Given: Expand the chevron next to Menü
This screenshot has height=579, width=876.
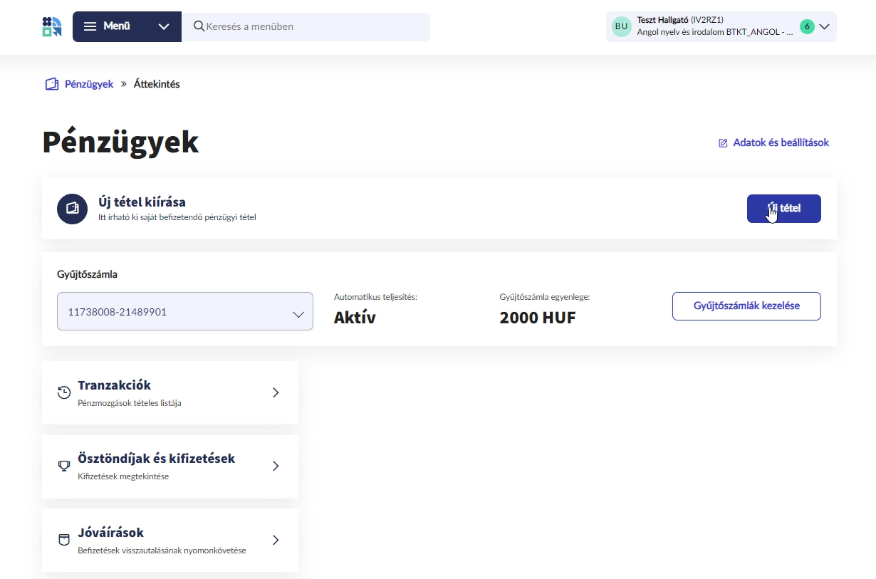Looking at the screenshot, I should tap(164, 26).
